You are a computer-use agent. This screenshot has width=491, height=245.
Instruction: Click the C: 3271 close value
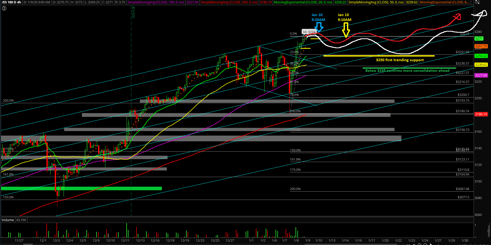tap(107, 2)
